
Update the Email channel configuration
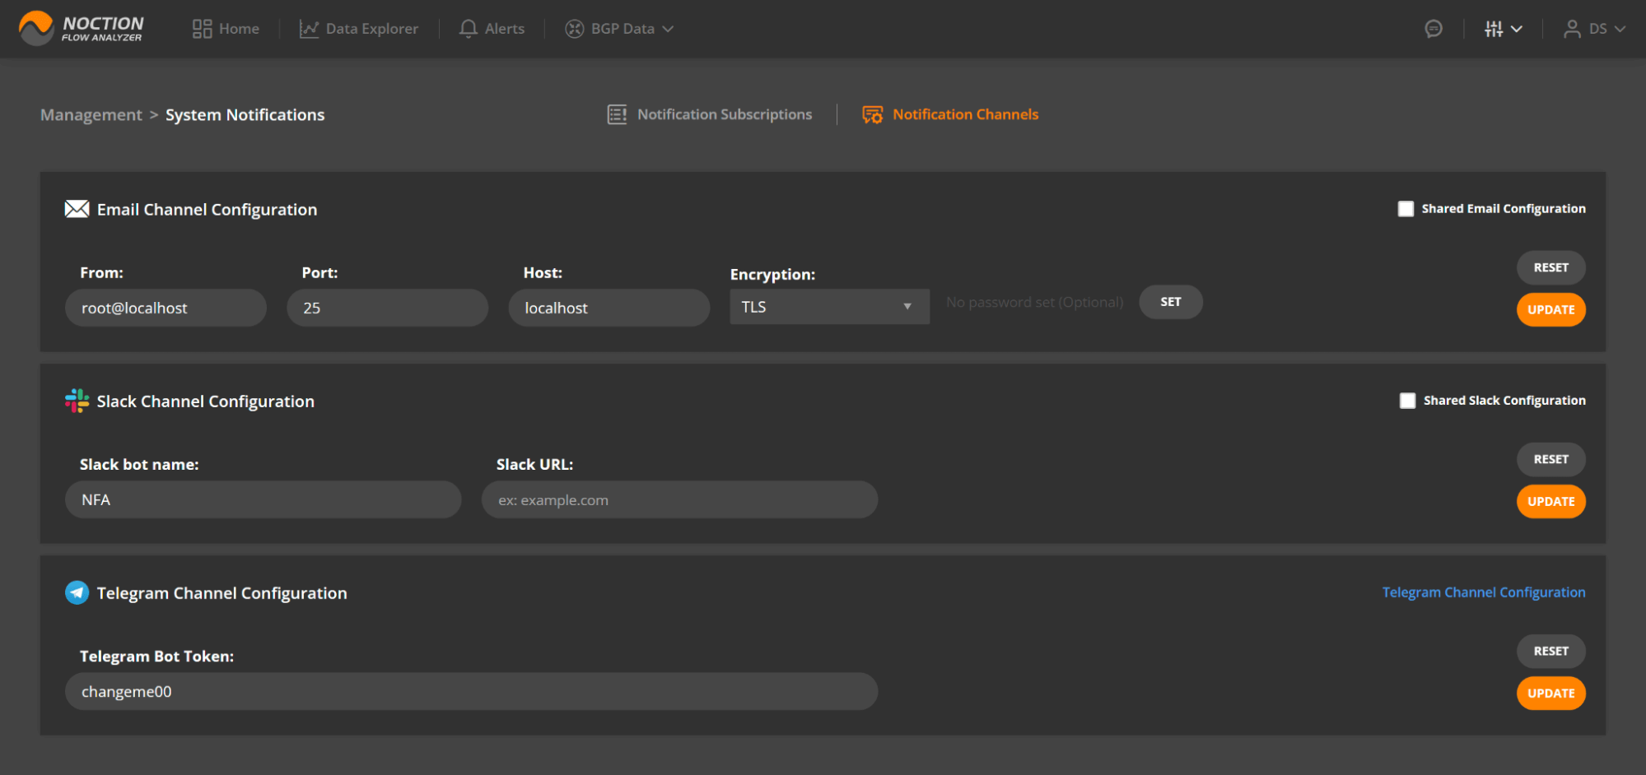(1551, 310)
